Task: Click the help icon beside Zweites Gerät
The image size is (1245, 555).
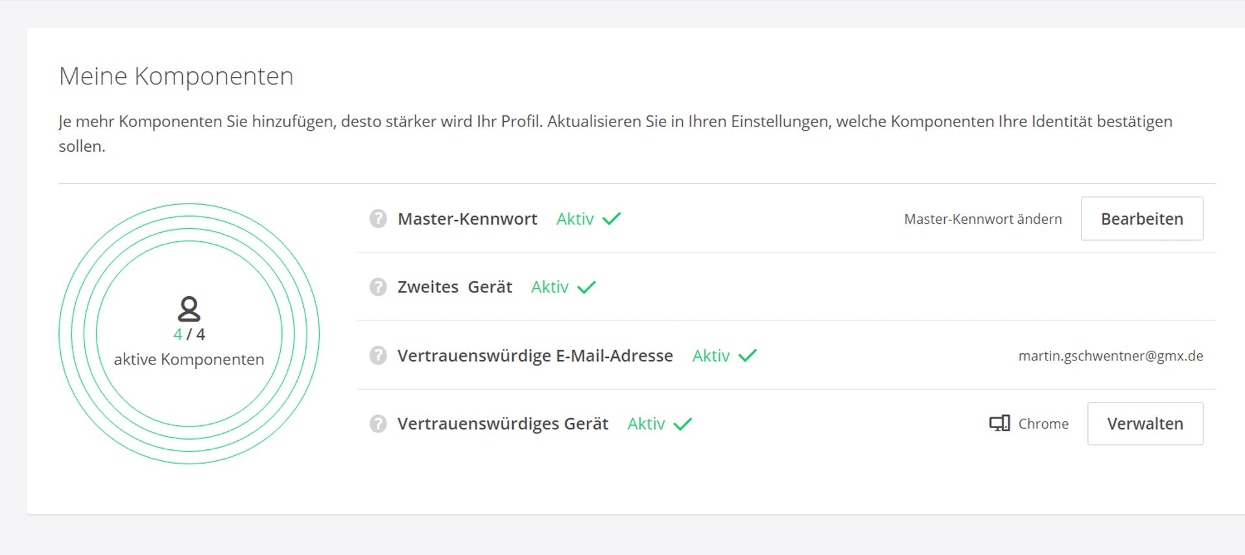Action: (377, 287)
